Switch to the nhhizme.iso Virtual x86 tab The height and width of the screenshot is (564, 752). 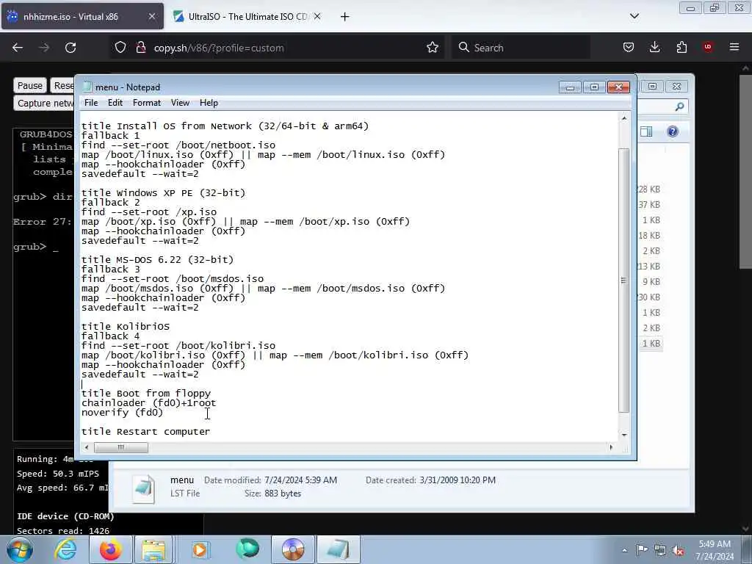point(82,16)
